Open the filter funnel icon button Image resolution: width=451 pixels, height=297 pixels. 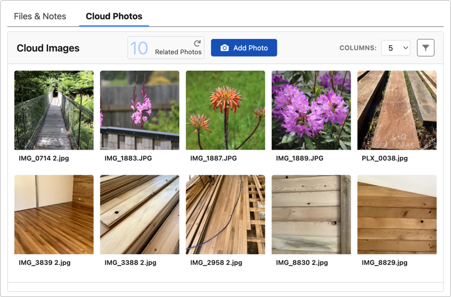pos(425,48)
